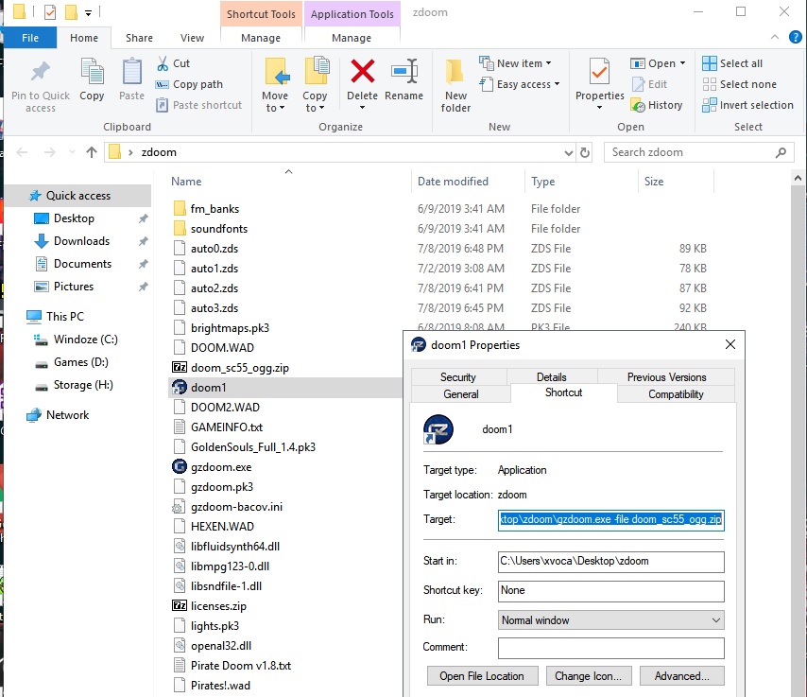
Task: Cut the selected item
Action: click(174, 63)
